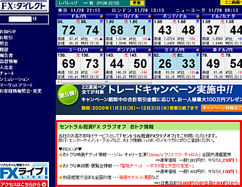Open the FXライブ banner

point(24,175)
